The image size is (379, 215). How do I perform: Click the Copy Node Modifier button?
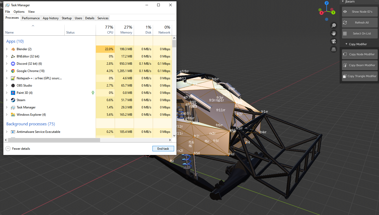point(360,54)
